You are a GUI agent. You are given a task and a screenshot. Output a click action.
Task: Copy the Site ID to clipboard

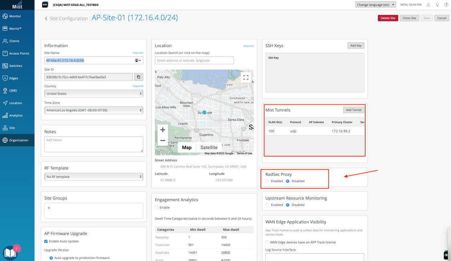pos(139,77)
